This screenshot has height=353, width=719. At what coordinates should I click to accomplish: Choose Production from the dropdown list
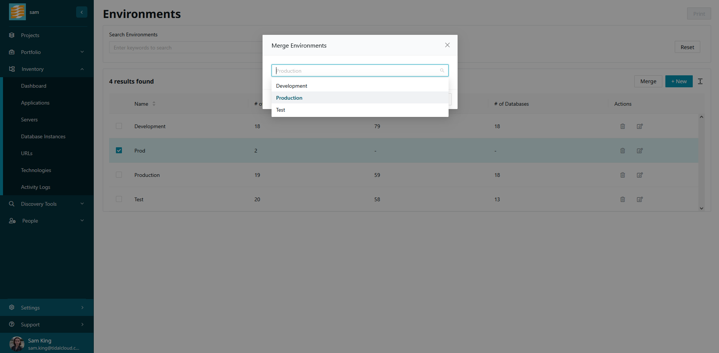[x=289, y=98]
